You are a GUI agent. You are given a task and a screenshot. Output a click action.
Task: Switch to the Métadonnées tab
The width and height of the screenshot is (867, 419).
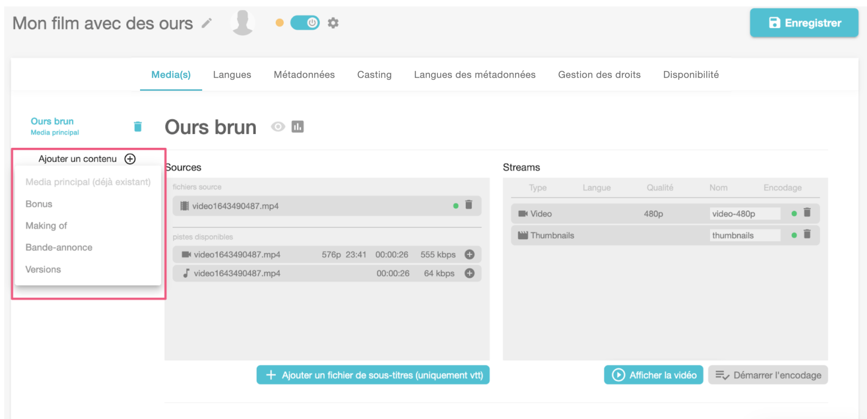[x=304, y=75]
